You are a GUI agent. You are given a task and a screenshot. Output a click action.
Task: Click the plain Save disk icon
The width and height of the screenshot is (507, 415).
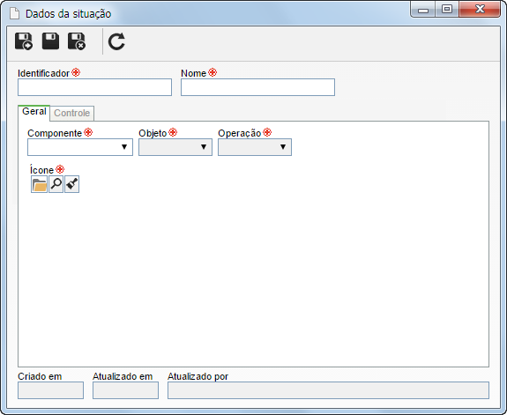tap(50, 41)
